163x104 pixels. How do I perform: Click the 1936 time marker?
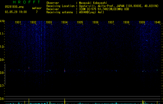pos(95,22)
